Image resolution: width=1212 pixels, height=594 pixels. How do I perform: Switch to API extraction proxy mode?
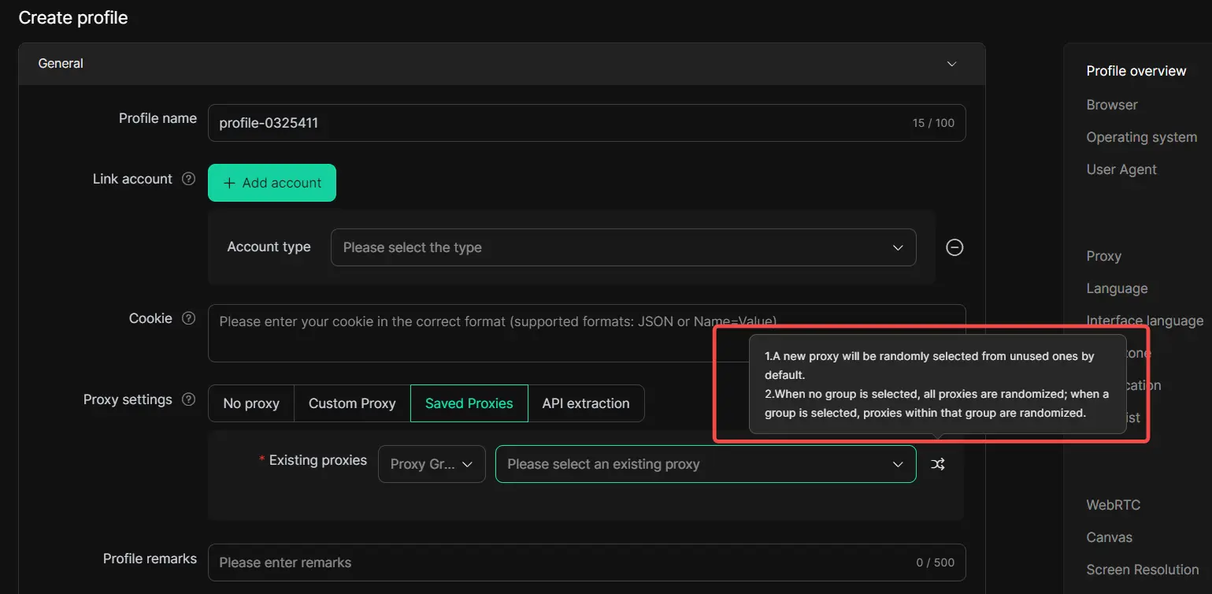585,403
